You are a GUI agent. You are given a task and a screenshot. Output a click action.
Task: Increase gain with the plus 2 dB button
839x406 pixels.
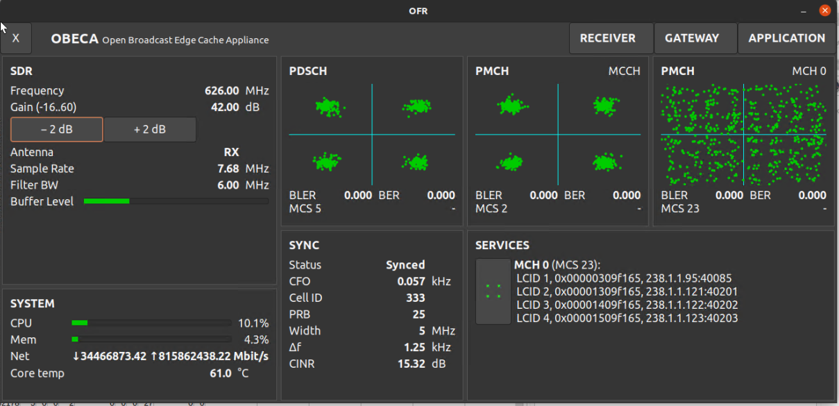point(149,129)
